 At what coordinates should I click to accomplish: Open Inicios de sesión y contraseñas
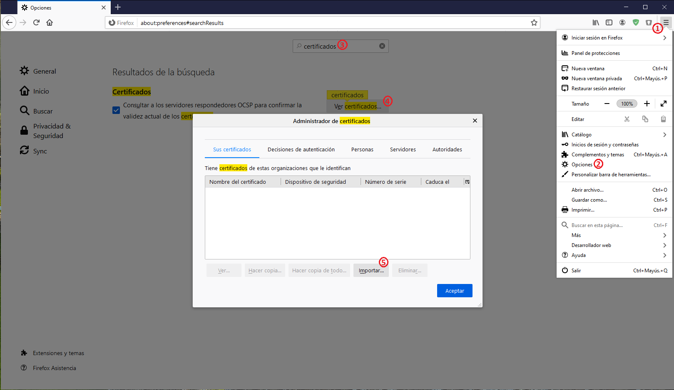pos(615,145)
